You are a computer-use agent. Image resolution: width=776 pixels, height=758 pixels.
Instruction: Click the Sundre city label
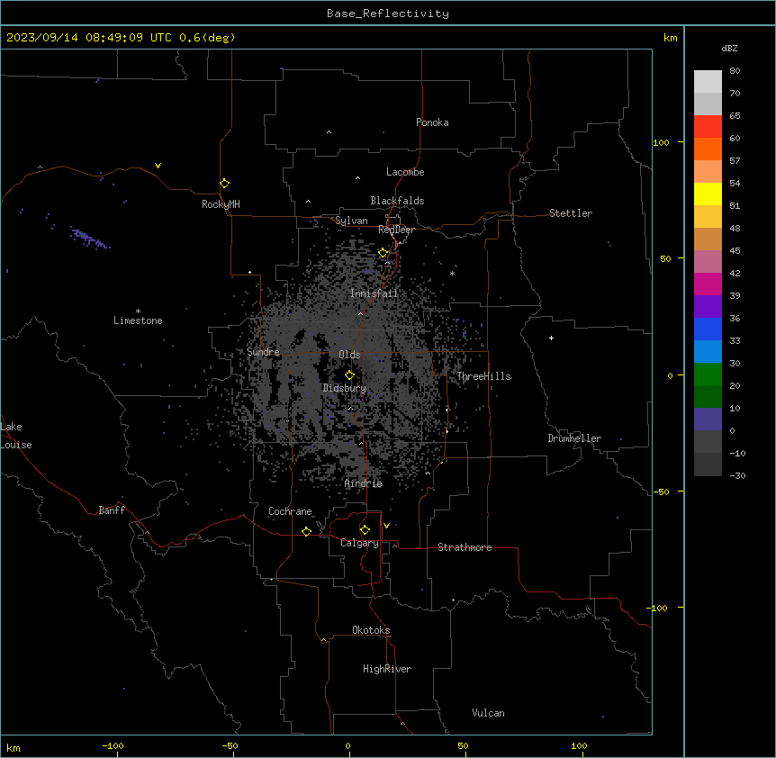263,352
